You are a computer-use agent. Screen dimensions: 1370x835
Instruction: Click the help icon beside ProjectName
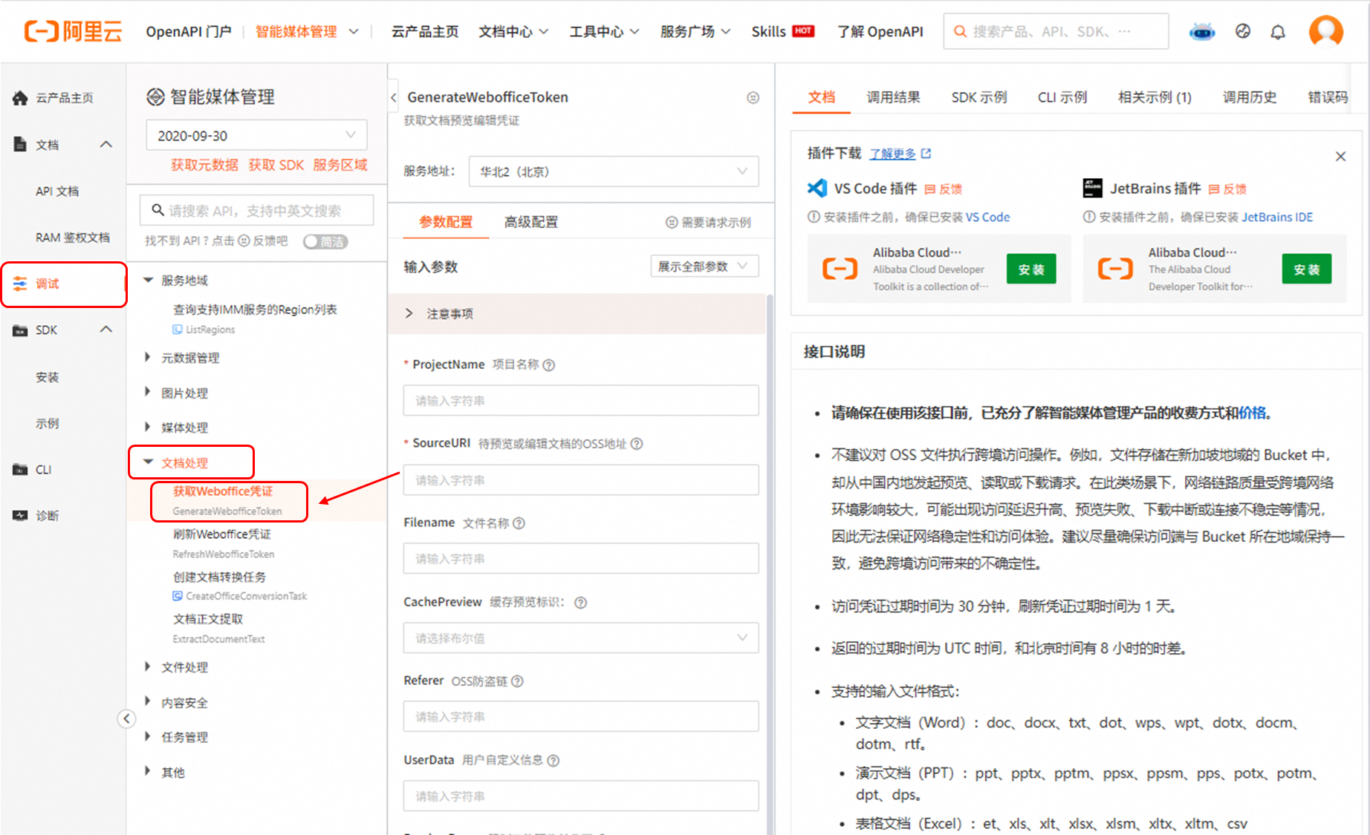548,364
